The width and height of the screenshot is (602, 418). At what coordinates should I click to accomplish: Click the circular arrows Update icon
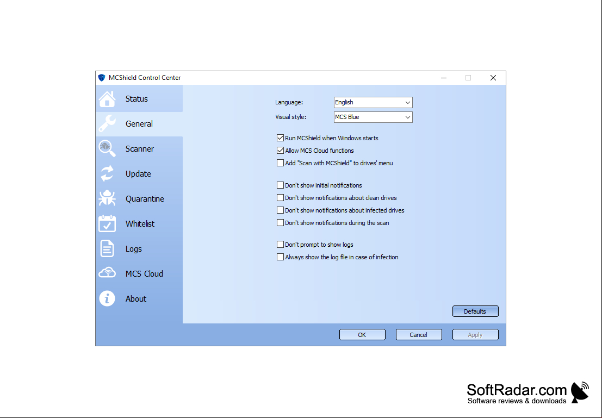pos(107,173)
